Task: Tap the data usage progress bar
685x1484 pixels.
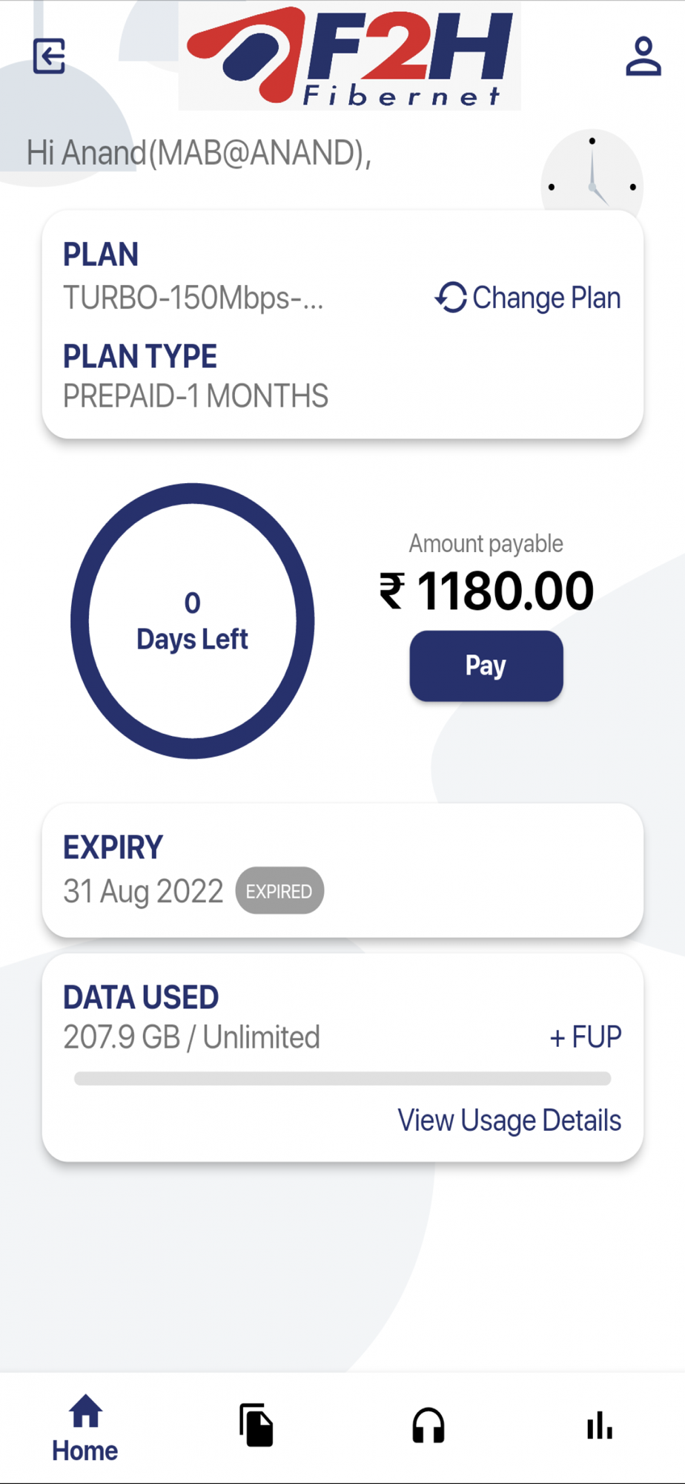Action: (x=342, y=1078)
